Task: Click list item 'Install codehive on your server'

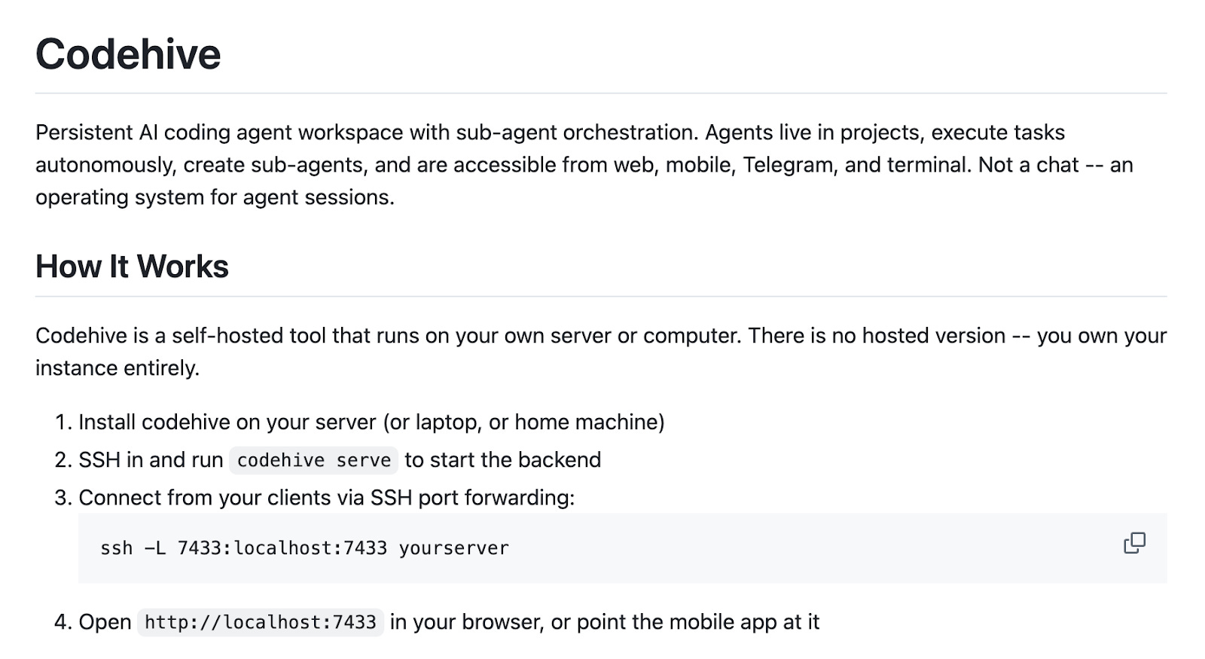Action: coord(371,423)
